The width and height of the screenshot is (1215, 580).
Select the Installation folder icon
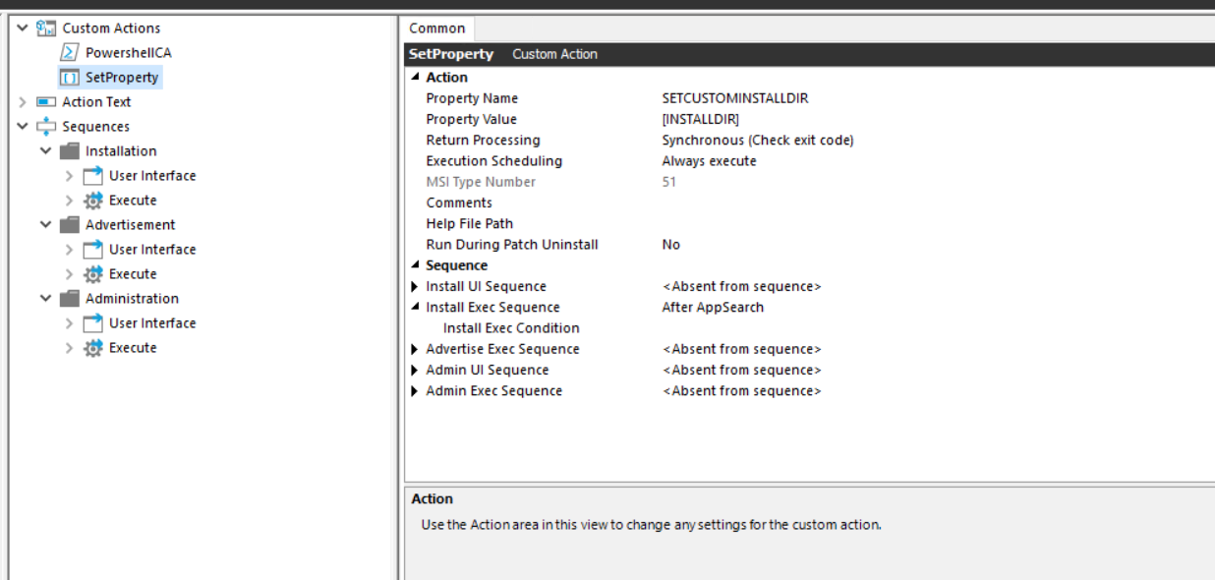(x=69, y=151)
